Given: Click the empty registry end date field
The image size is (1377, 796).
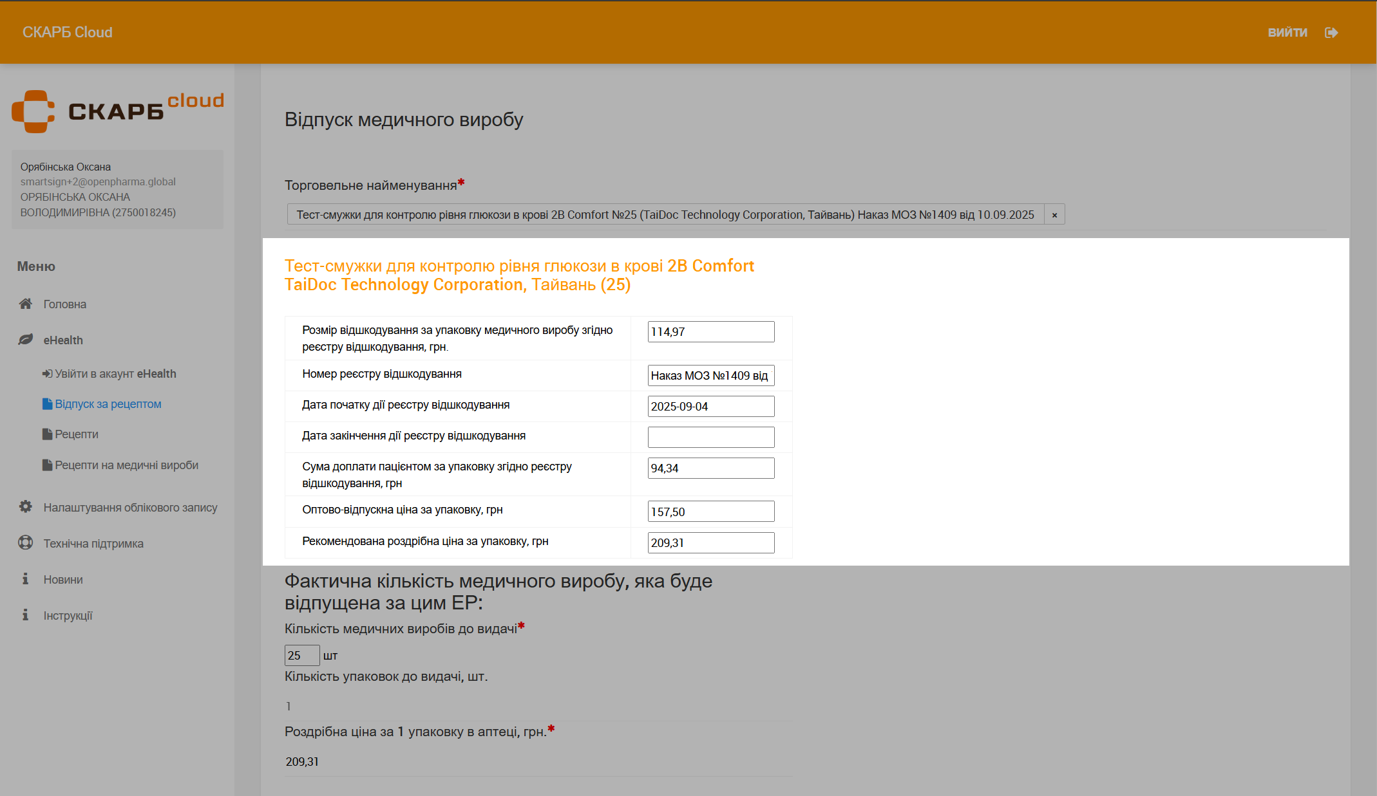Looking at the screenshot, I should point(710,438).
